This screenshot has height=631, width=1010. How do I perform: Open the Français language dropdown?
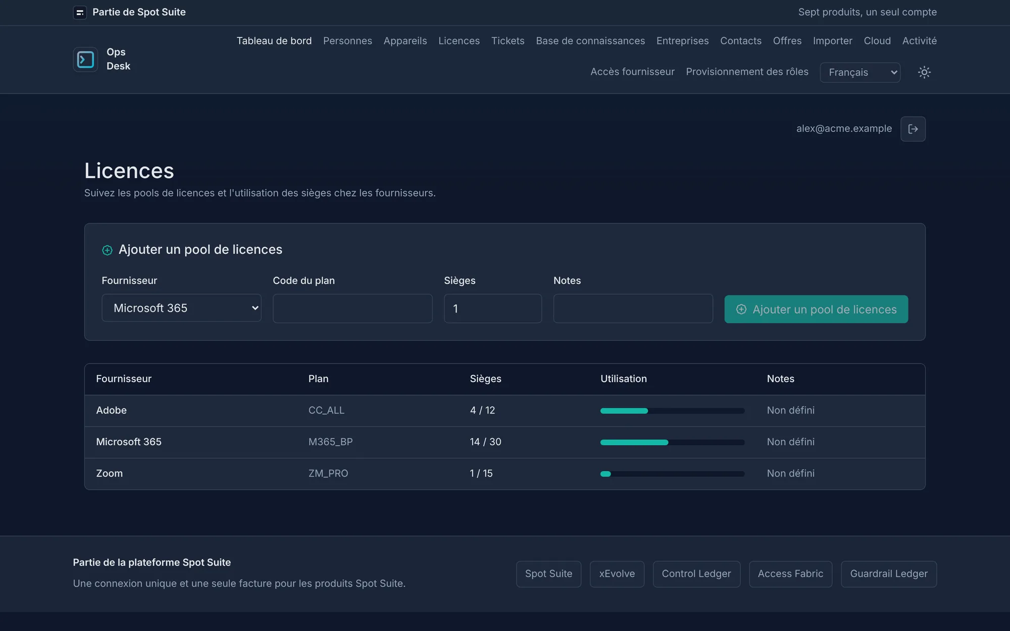[x=860, y=72]
